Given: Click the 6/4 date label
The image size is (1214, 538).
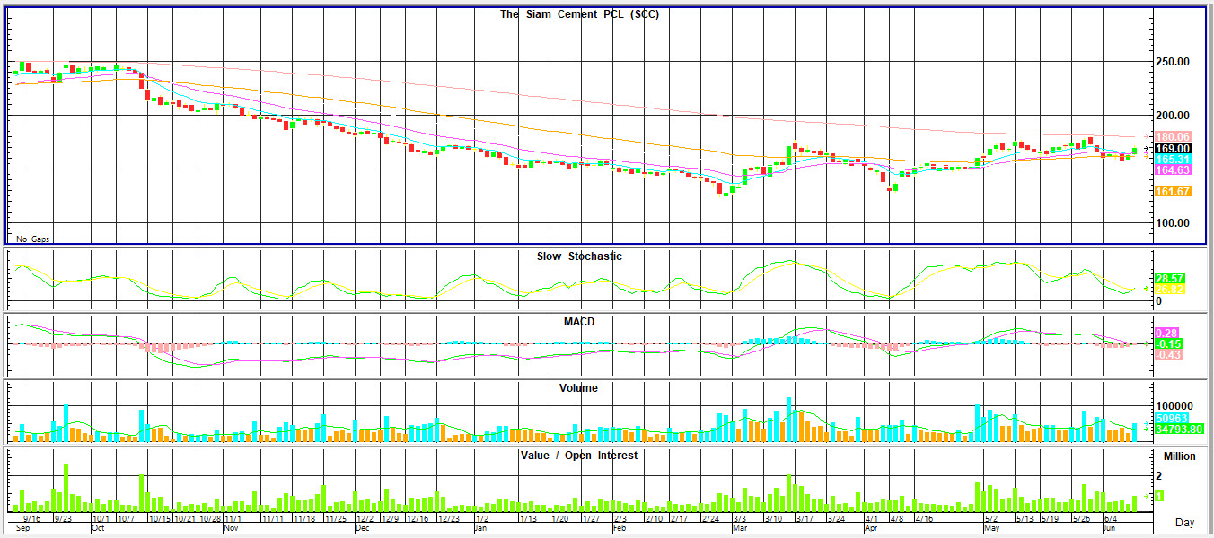Looking at the screenshot, I should [x=1111, y=518].
